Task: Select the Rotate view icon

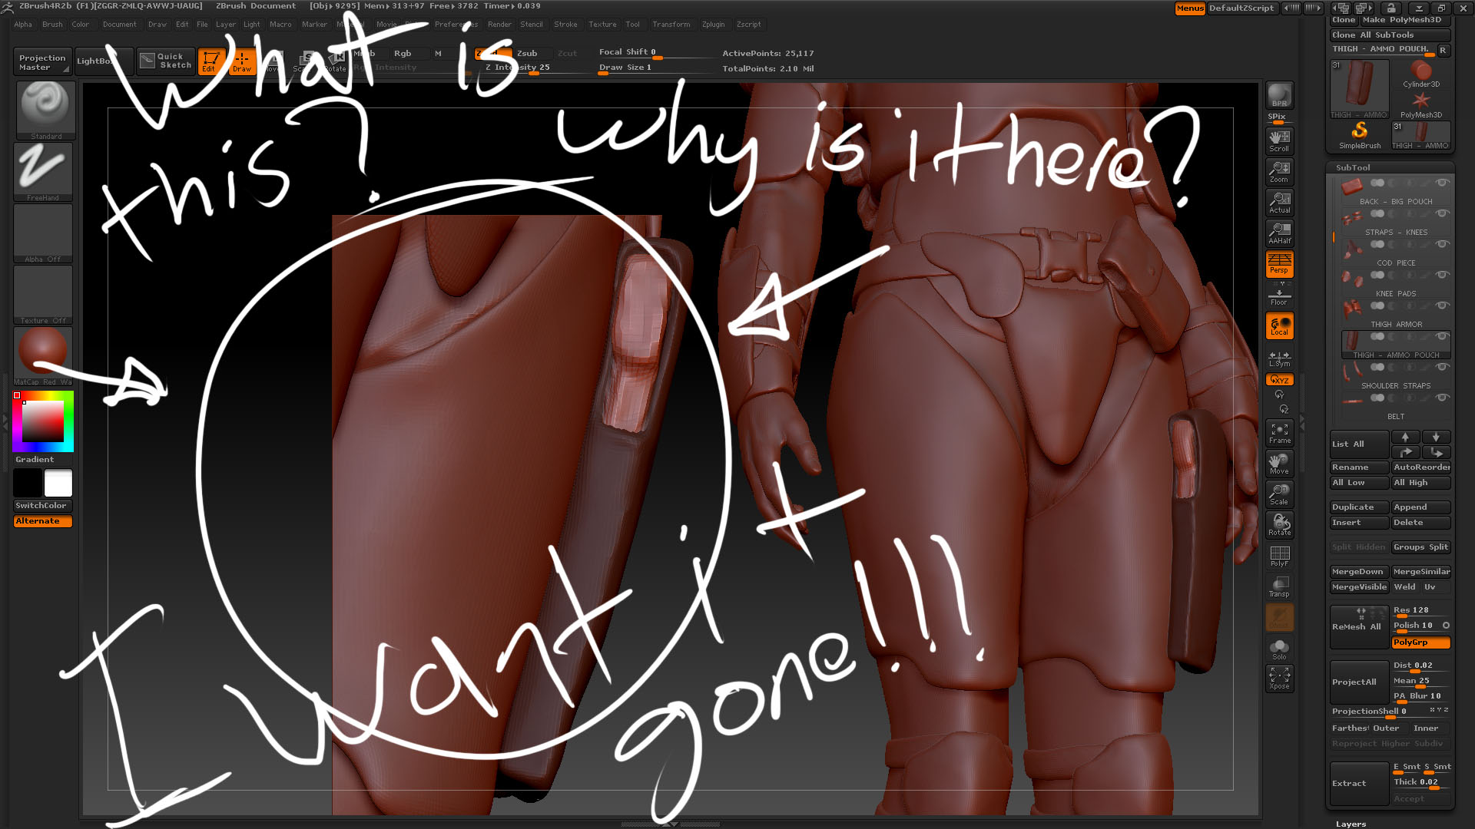Action: tap(1279, 525)
